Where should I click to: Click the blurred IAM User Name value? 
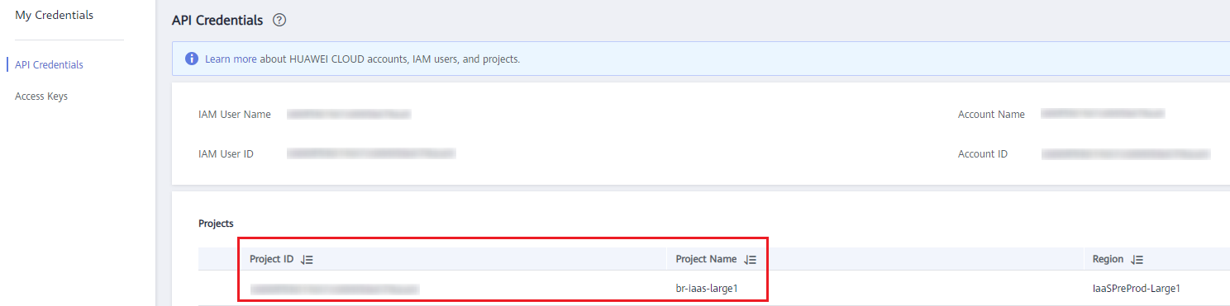[349, 115]
